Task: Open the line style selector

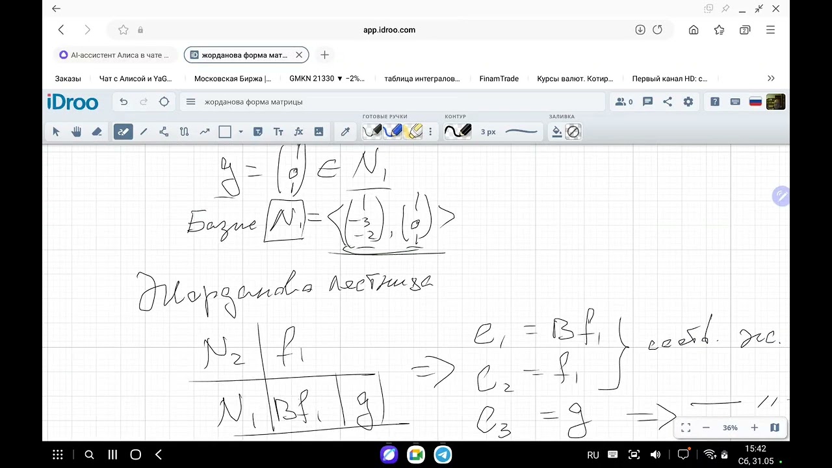Action: [521, 132]
